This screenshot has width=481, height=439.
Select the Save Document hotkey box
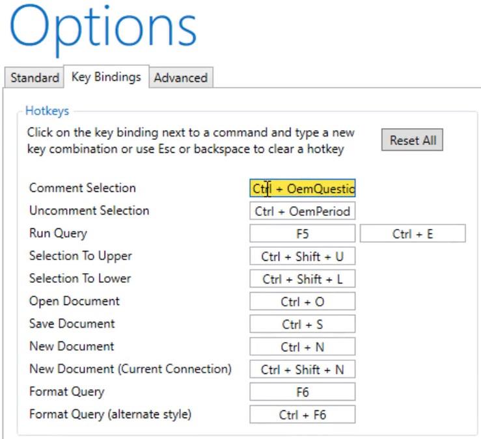303,324
